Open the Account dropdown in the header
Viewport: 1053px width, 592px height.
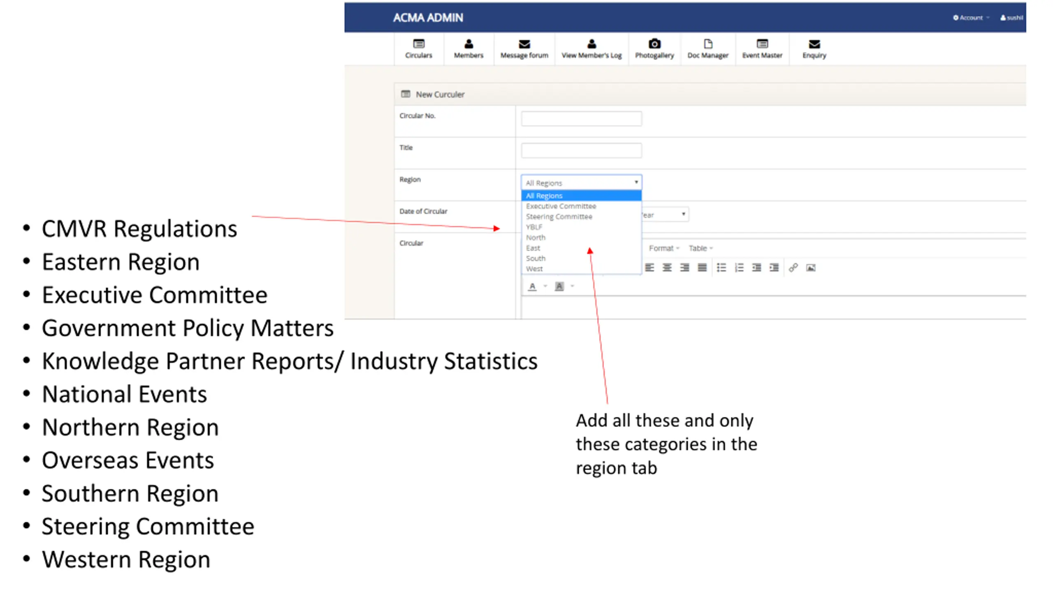click(971, 17)
